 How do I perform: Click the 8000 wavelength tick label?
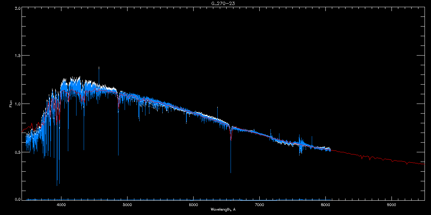tap(325, 205)
